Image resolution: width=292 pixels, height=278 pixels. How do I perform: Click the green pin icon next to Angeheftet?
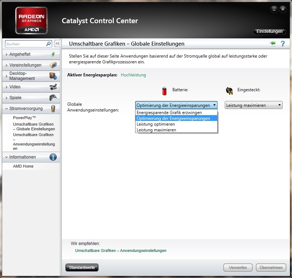click(53, 54)
